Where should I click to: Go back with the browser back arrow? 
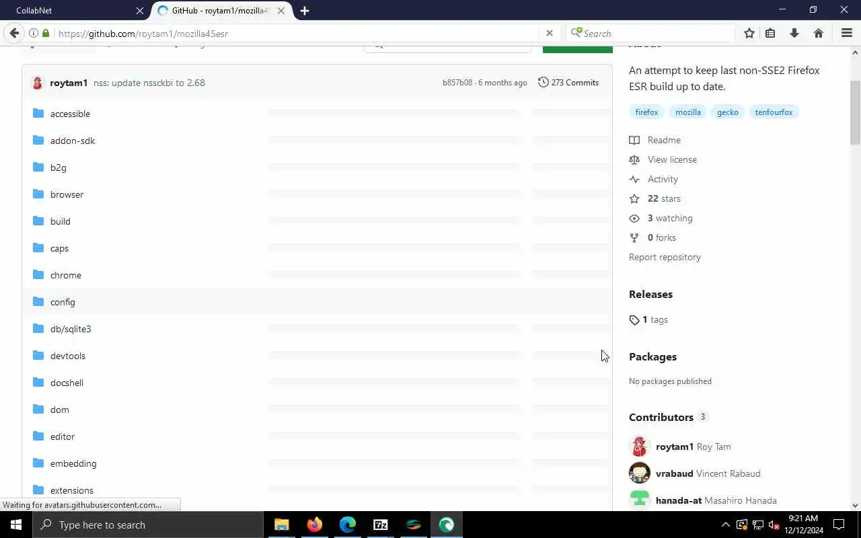(14, 33)
